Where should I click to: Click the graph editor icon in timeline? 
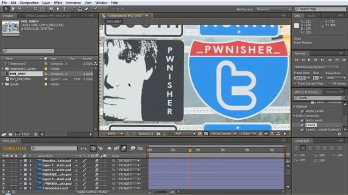140,148
